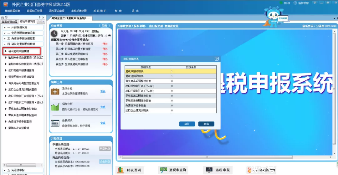This screenshot has height=175, width=338.
Task: Open the 远程申报 monitor icon
Action: tap(209, 170)
